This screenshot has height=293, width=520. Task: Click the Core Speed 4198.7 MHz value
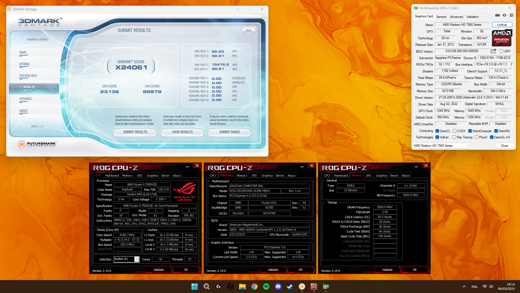point(127,235)
